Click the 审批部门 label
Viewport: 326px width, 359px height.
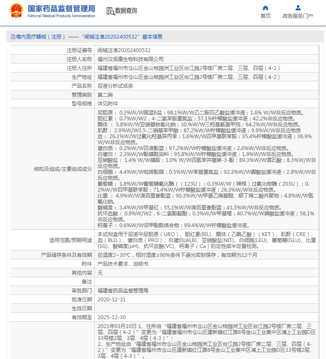click(x=82, y=291)
